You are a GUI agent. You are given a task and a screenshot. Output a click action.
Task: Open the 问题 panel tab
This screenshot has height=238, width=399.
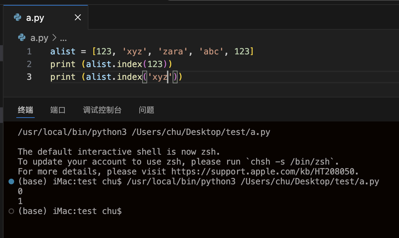pos(146,110)
